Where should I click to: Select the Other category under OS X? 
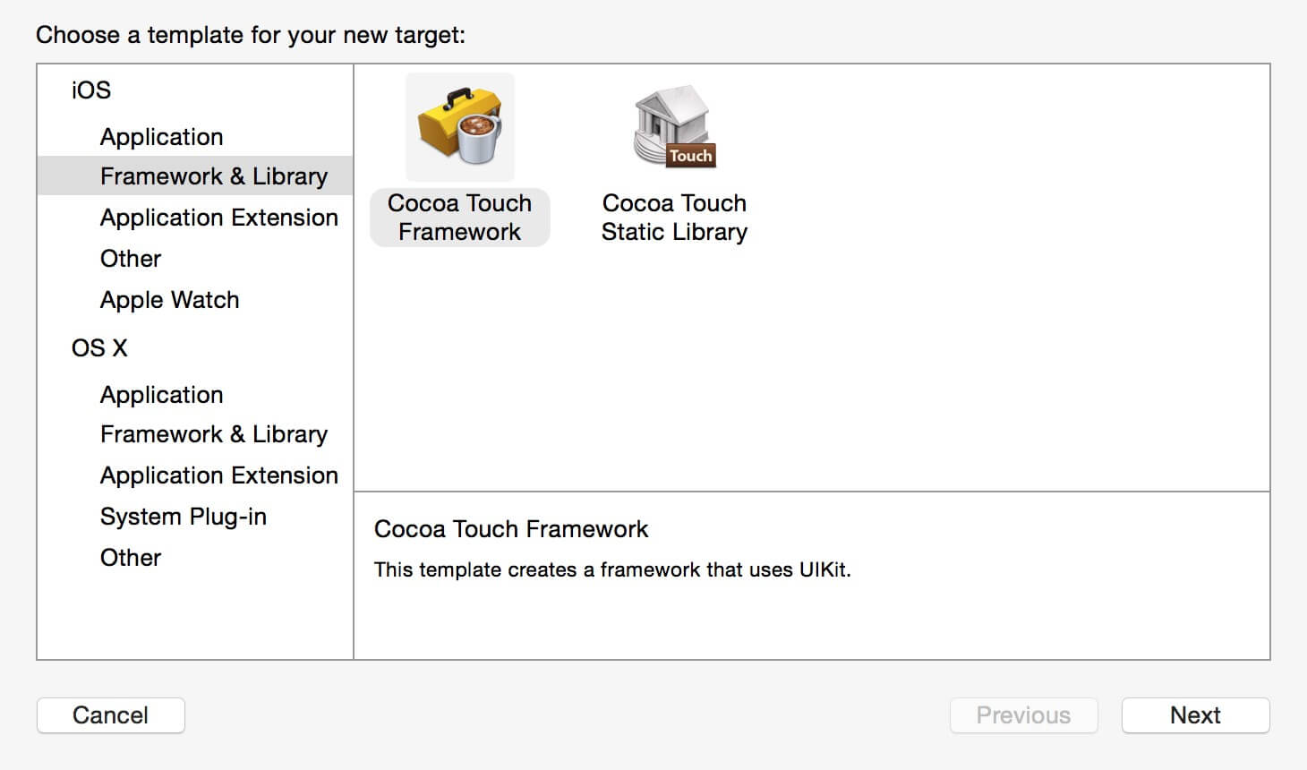tap(131, 558)
